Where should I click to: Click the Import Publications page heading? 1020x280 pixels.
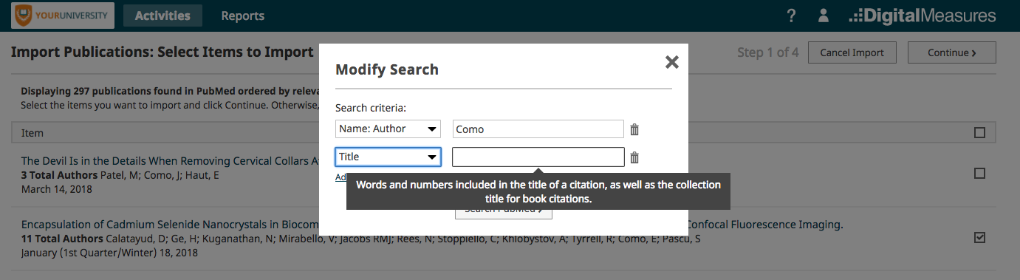[162, 52]
